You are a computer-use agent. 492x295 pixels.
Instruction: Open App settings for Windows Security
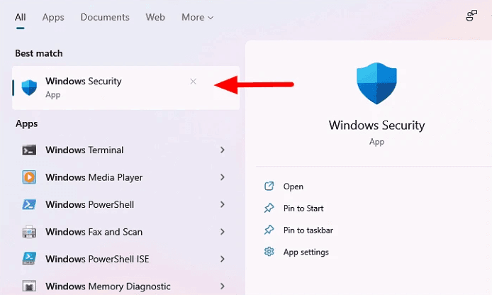tap(306, 252)
